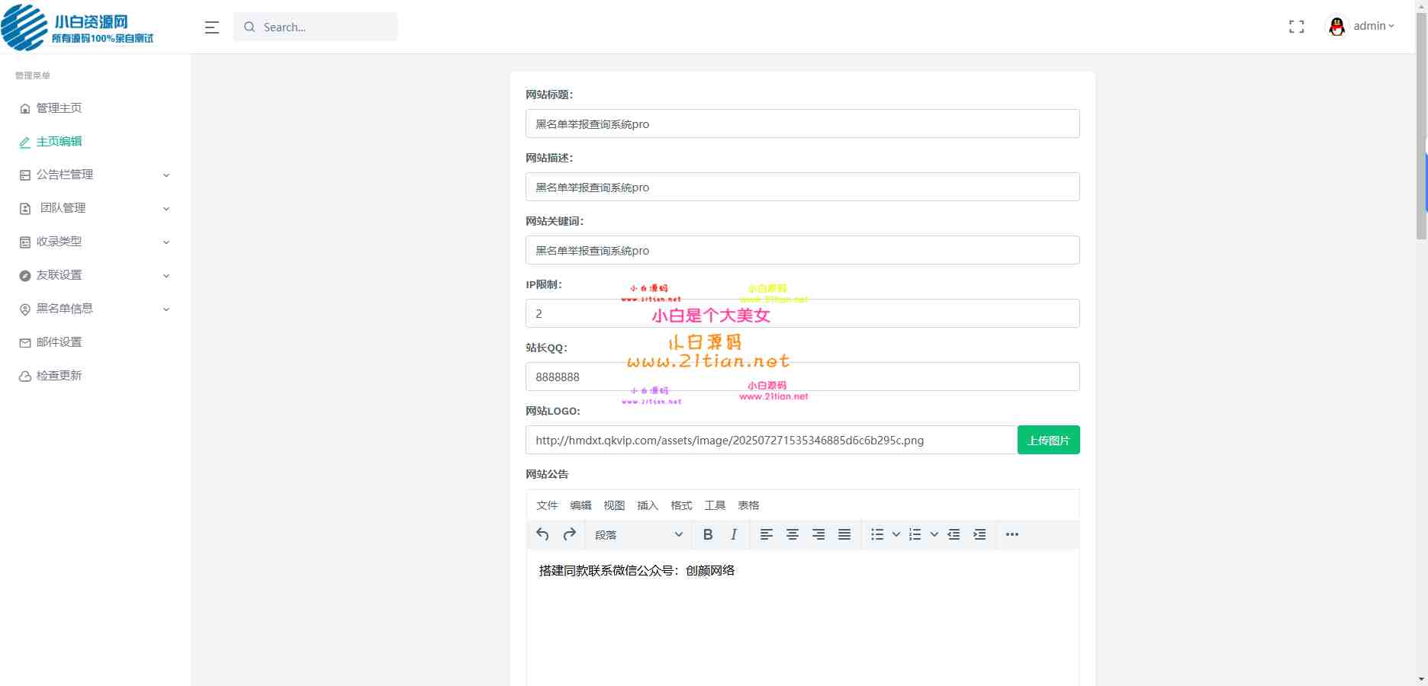Click the undo icon in the editor toolbar
Image resolution: width=1428 pixels, height=686 pixels.
542,534
